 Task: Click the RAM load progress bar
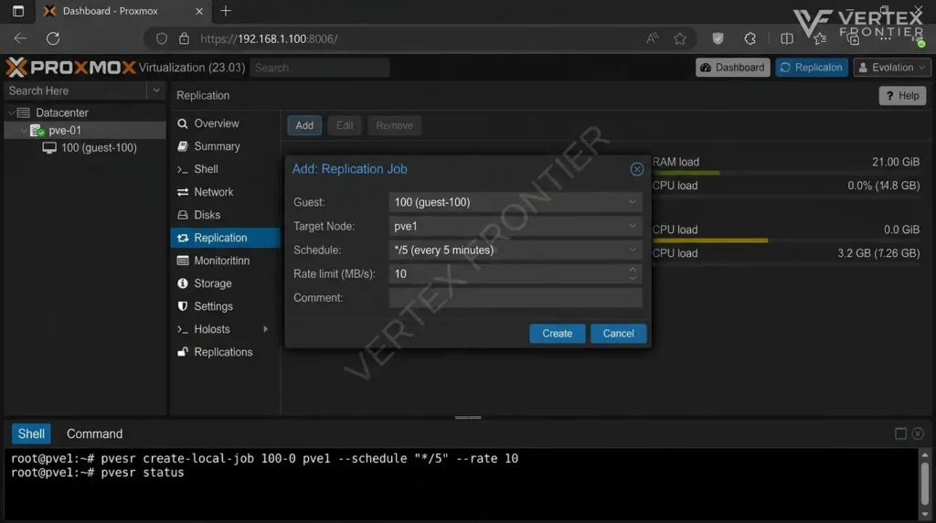(785, 173)
